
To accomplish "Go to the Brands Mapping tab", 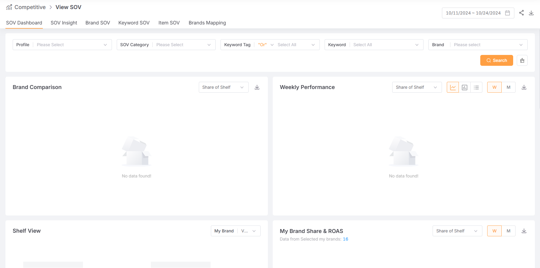I will 207,23.
